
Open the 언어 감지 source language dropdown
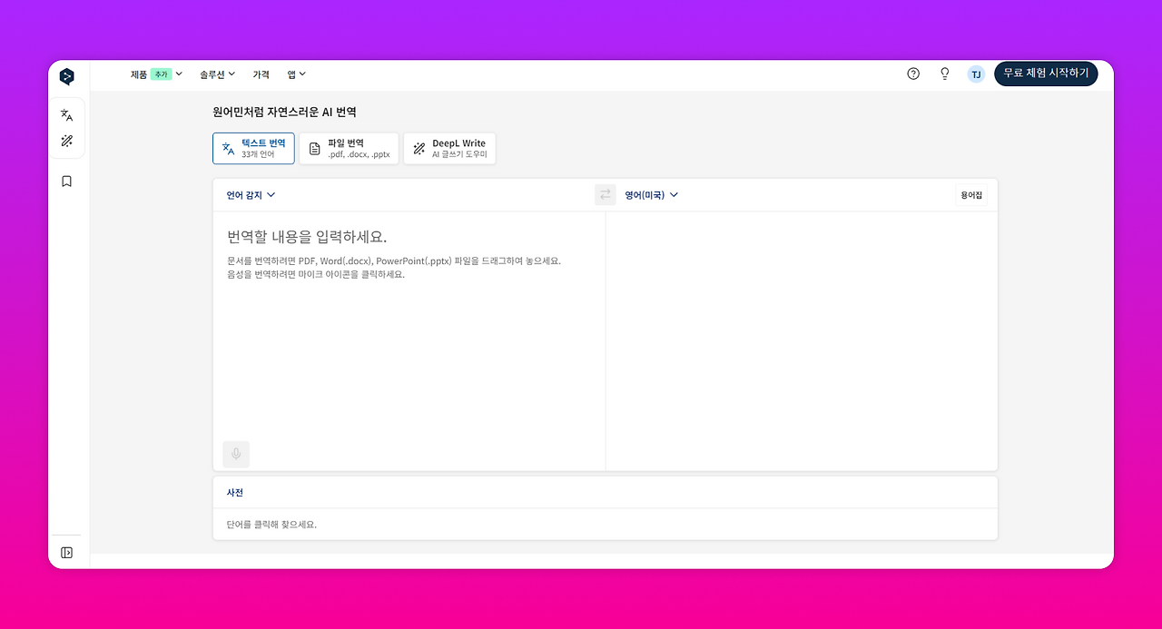coord(251,195)
